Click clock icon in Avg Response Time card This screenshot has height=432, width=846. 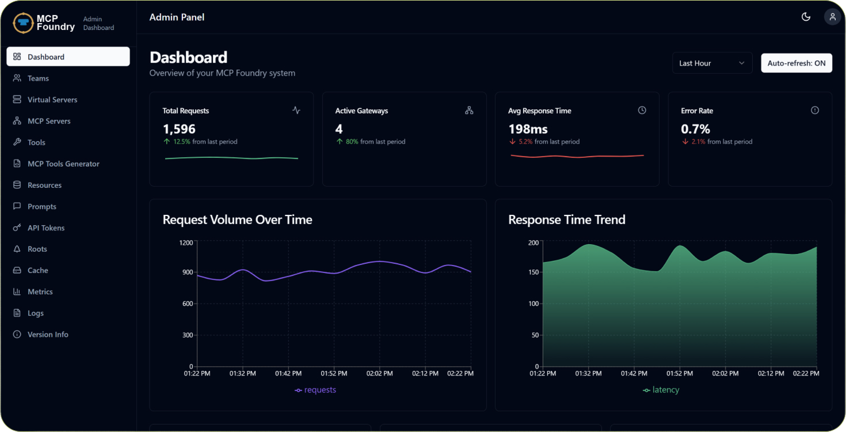click(642, 110)
